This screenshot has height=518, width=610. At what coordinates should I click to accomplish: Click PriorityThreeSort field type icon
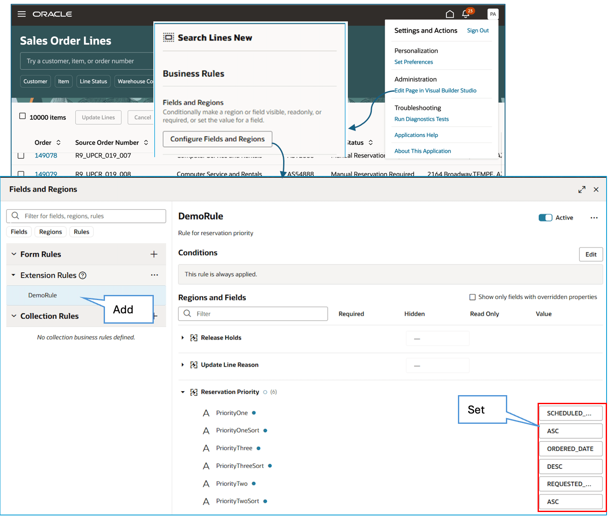click(206, 466)
